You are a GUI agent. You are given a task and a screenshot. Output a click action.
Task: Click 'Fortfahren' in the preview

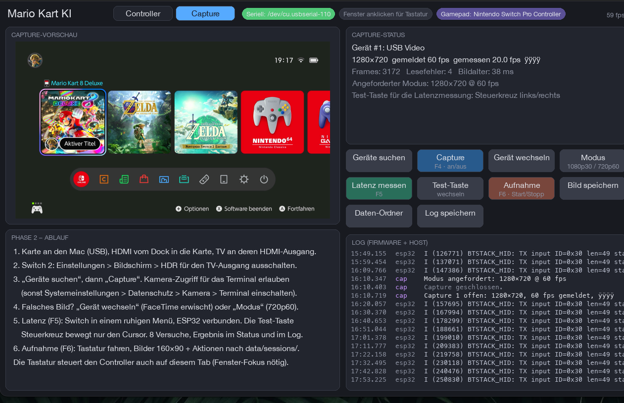(x=301, y=209)
